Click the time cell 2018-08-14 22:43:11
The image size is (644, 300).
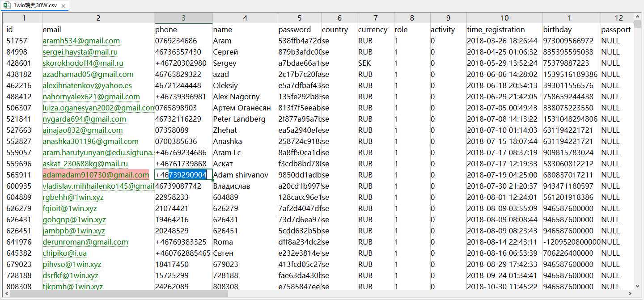(x=504, y=242)
